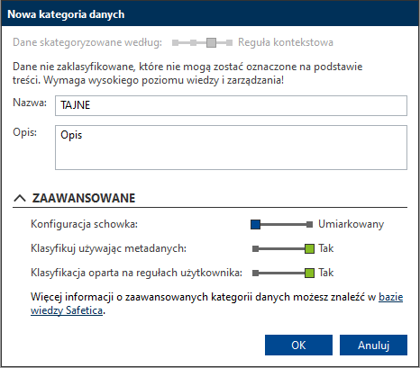Screen dimensions: 420x368
Task: Click gray handle on Dane skategoryzowane według slider
Action: [211, 42]
